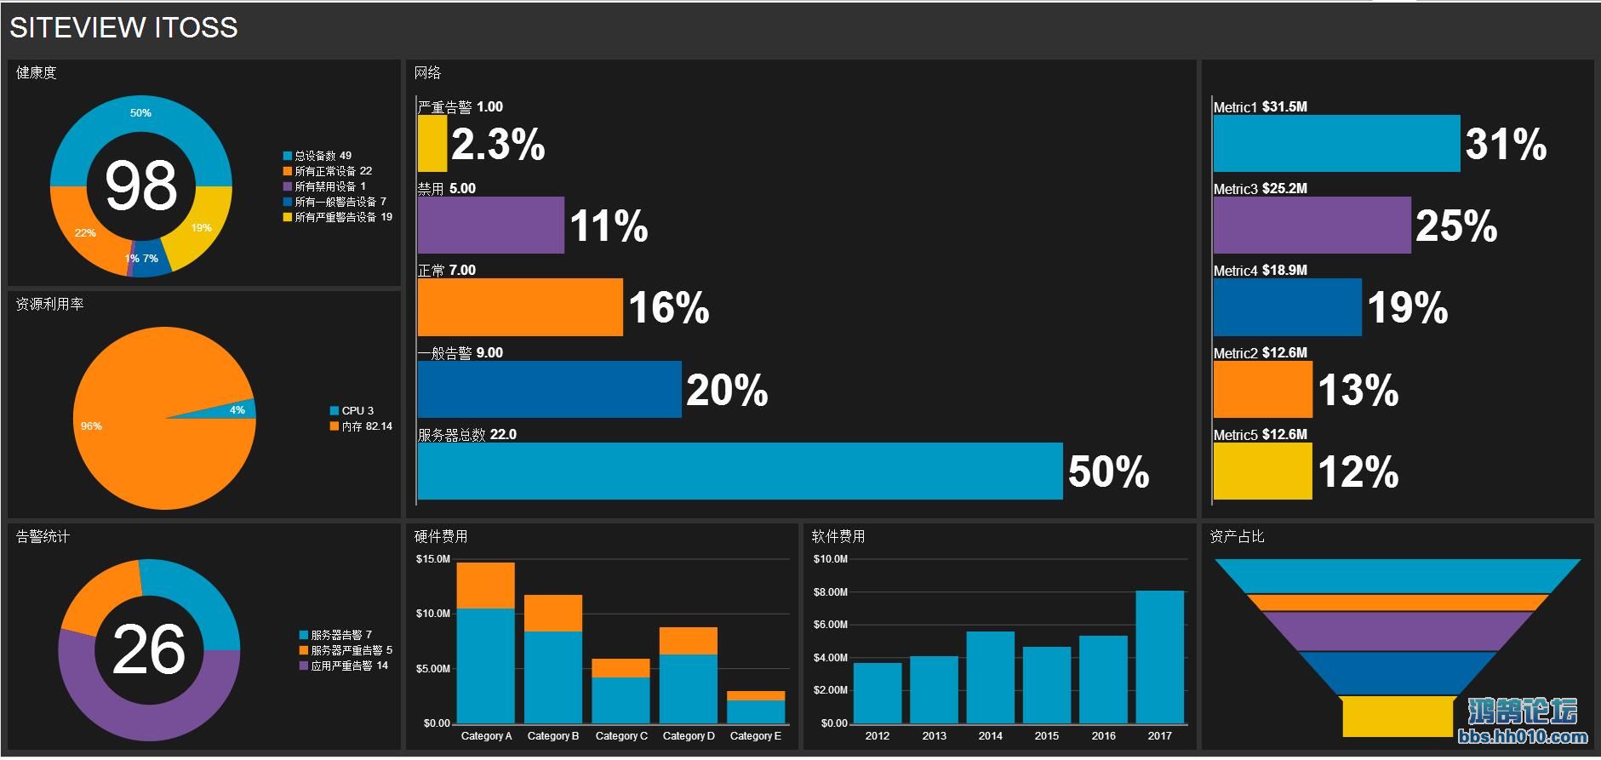
Task: Click the 所有禁用设备 1 purple legend swatch
Action: 288,186
